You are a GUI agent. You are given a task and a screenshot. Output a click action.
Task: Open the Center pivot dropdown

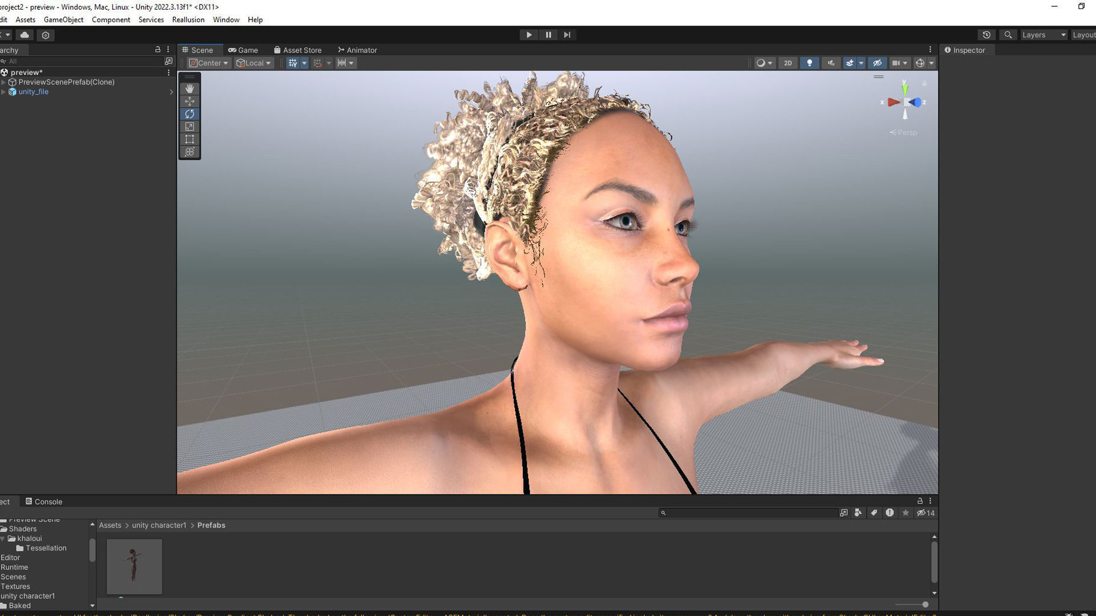coord(208,63)
